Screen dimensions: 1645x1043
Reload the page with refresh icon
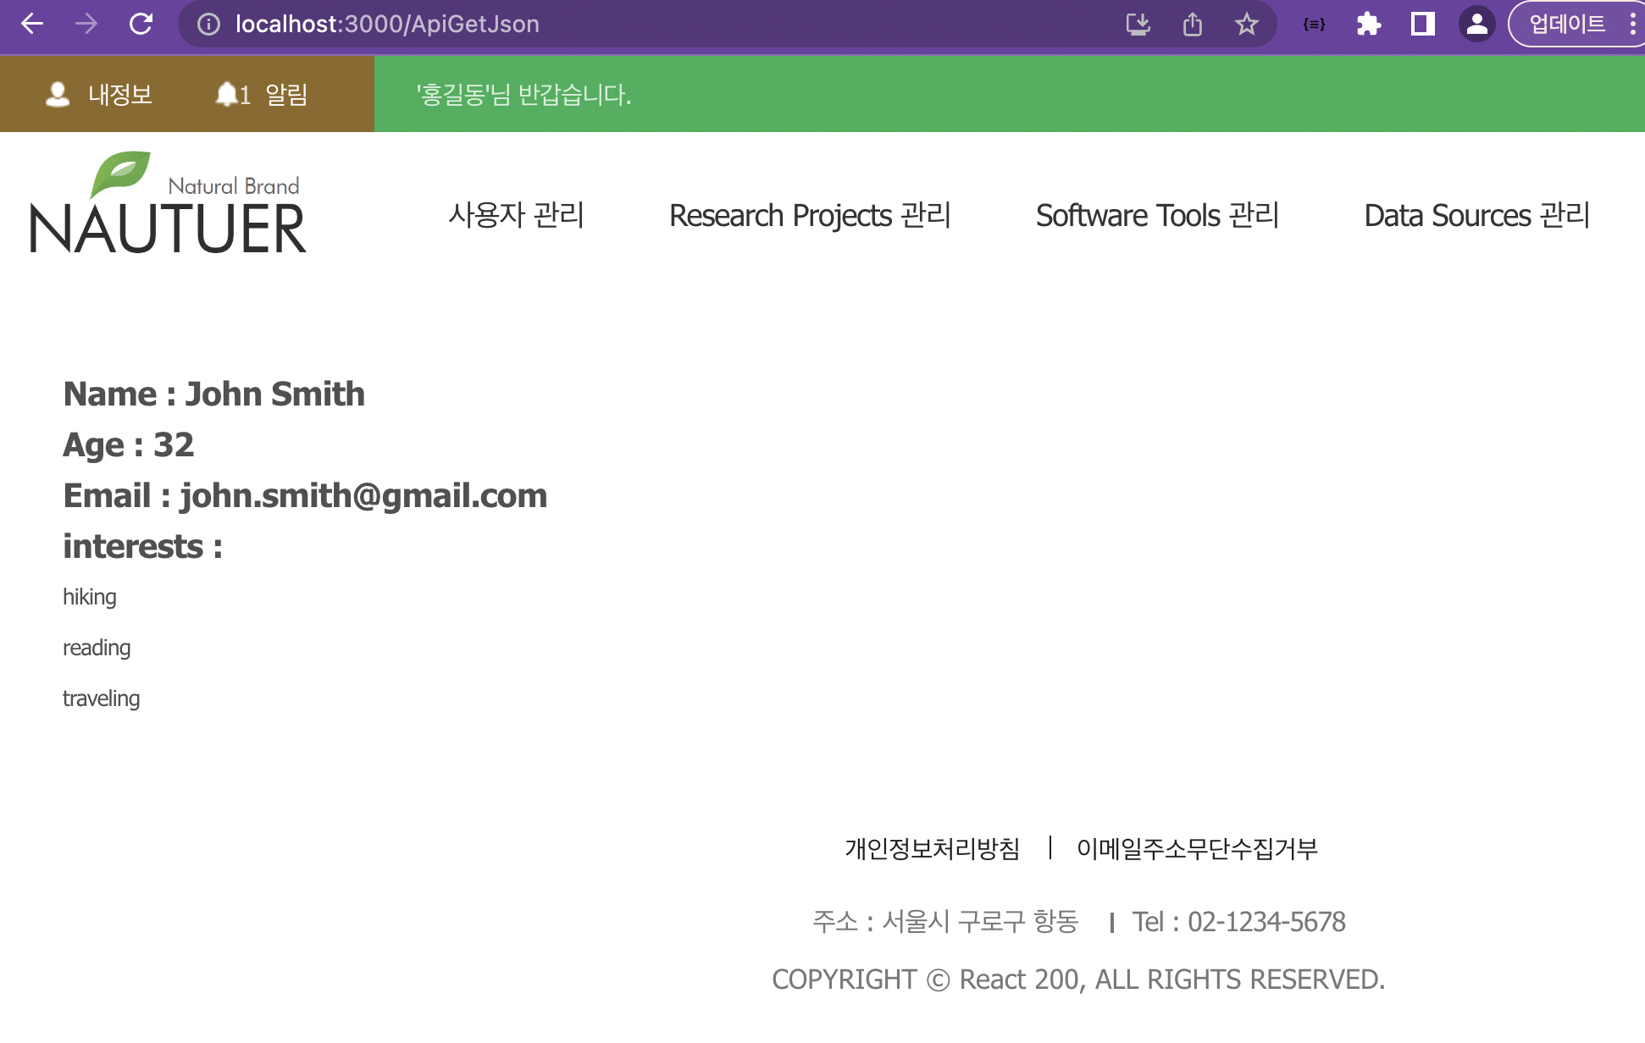coord(141,24)
